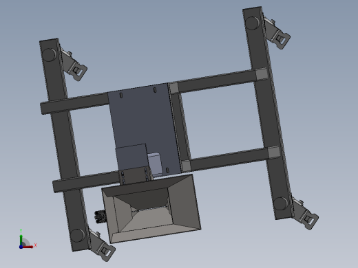
Task: Select the round foot pad atop the left beam
Action: (x=50, y=54)
